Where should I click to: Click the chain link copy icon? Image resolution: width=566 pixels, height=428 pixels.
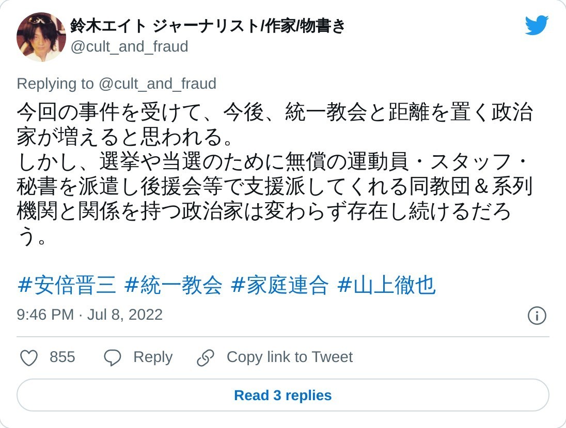206,357
